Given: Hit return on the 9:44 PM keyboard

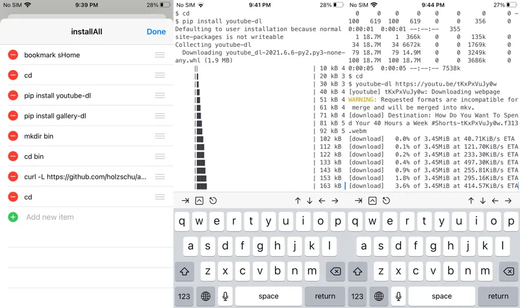Looking at the screenshot, I should point(498,296).
